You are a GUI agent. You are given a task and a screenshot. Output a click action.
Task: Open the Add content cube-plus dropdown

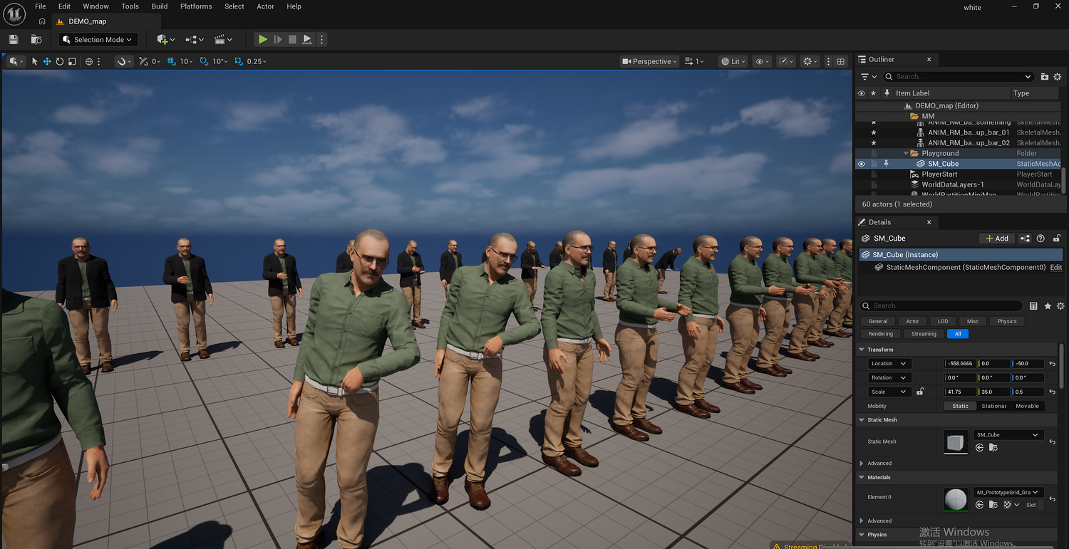(165, 40)
